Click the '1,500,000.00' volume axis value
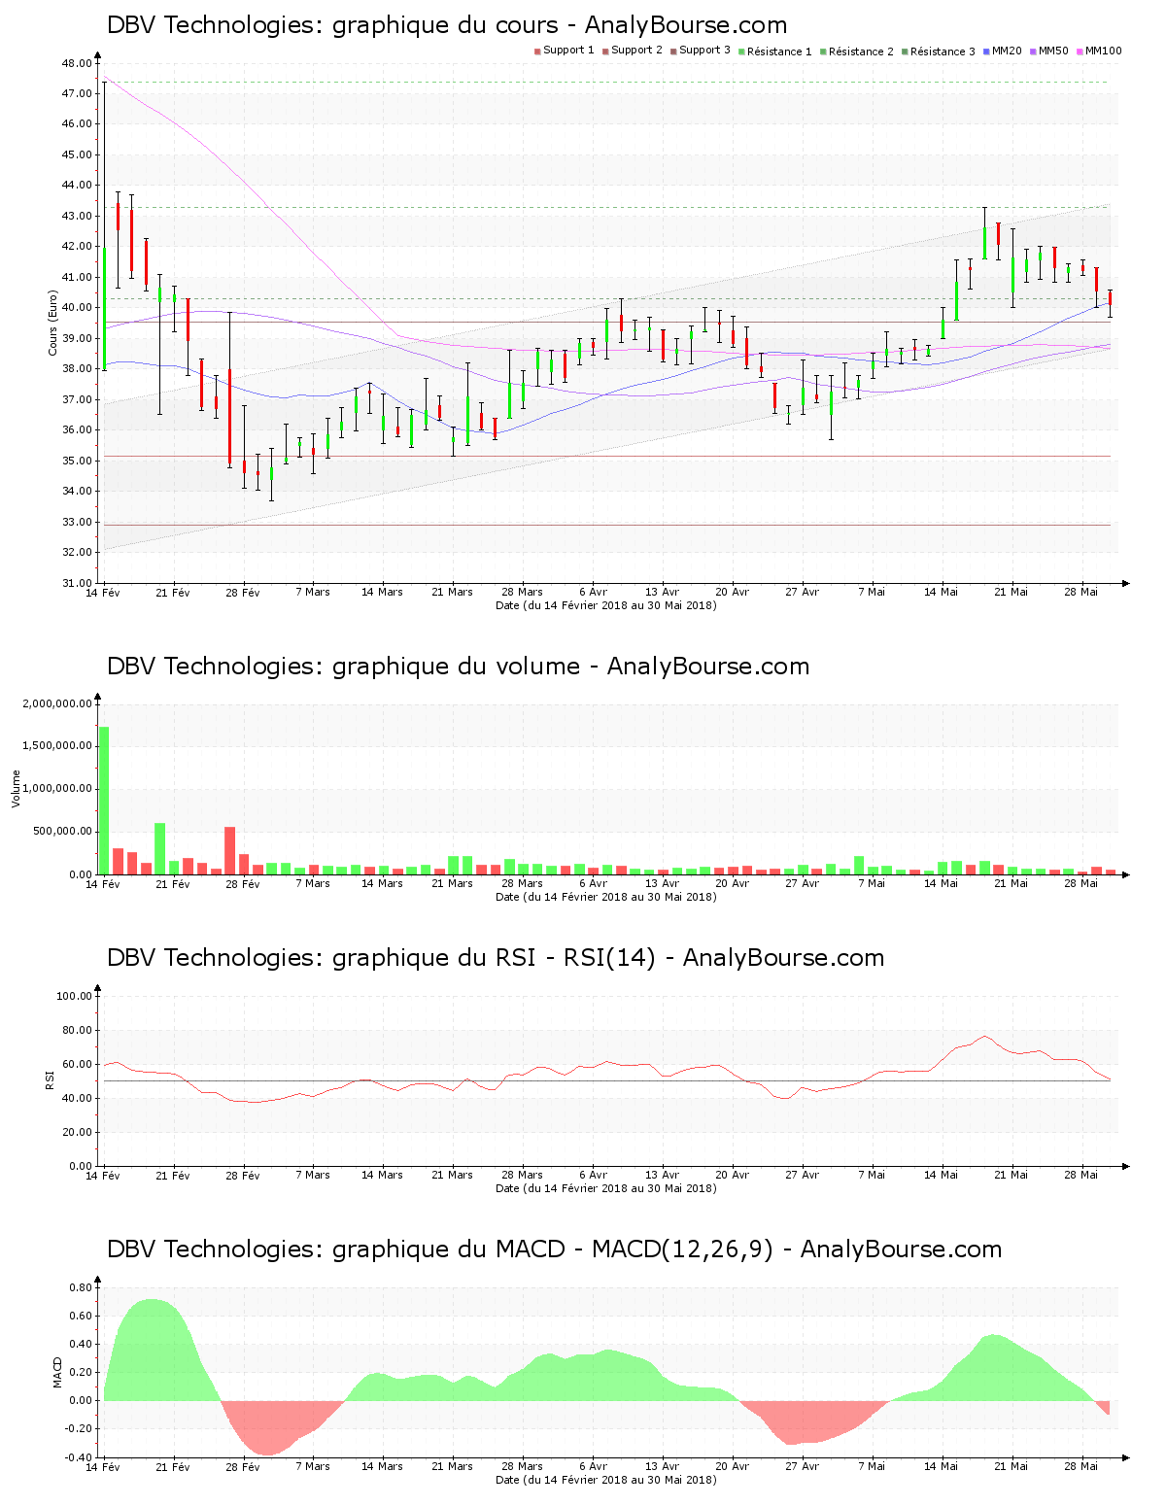This screenshot has height=1506, width=1166. (x=57, y=746)
